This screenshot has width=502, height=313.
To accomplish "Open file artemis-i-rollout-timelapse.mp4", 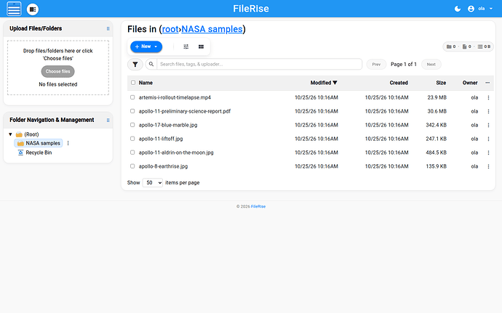I will click(x=175, y=97).
